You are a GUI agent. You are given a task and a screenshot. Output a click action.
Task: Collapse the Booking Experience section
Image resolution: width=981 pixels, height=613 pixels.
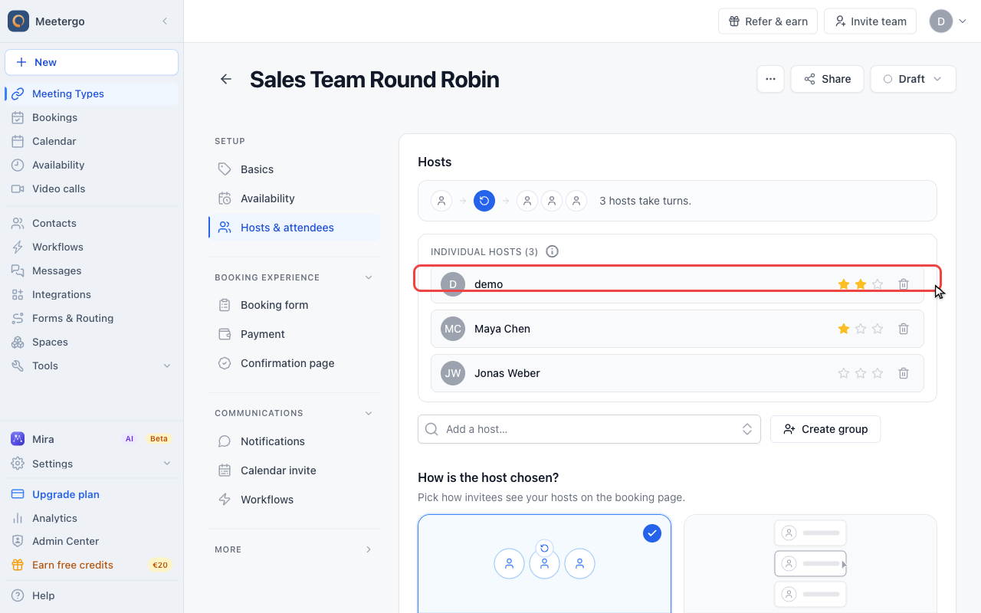[x=369, y=277]
